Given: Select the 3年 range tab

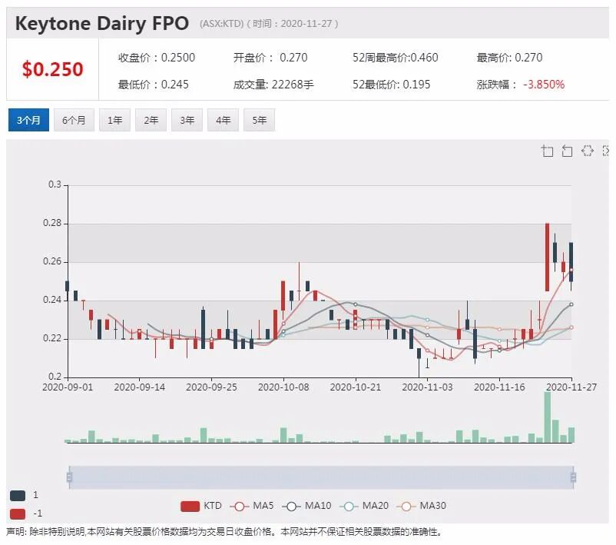Looking at the screenshot, I should [187, 120].
